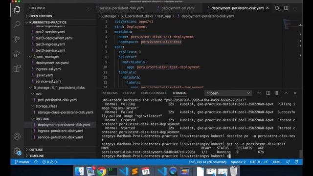
Task: Switch to the OUTPUT panel tab
Action: 129,93
